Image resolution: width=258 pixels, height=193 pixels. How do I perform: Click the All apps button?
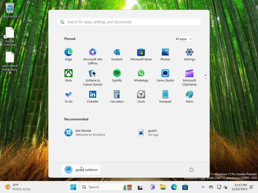[183, 39]
